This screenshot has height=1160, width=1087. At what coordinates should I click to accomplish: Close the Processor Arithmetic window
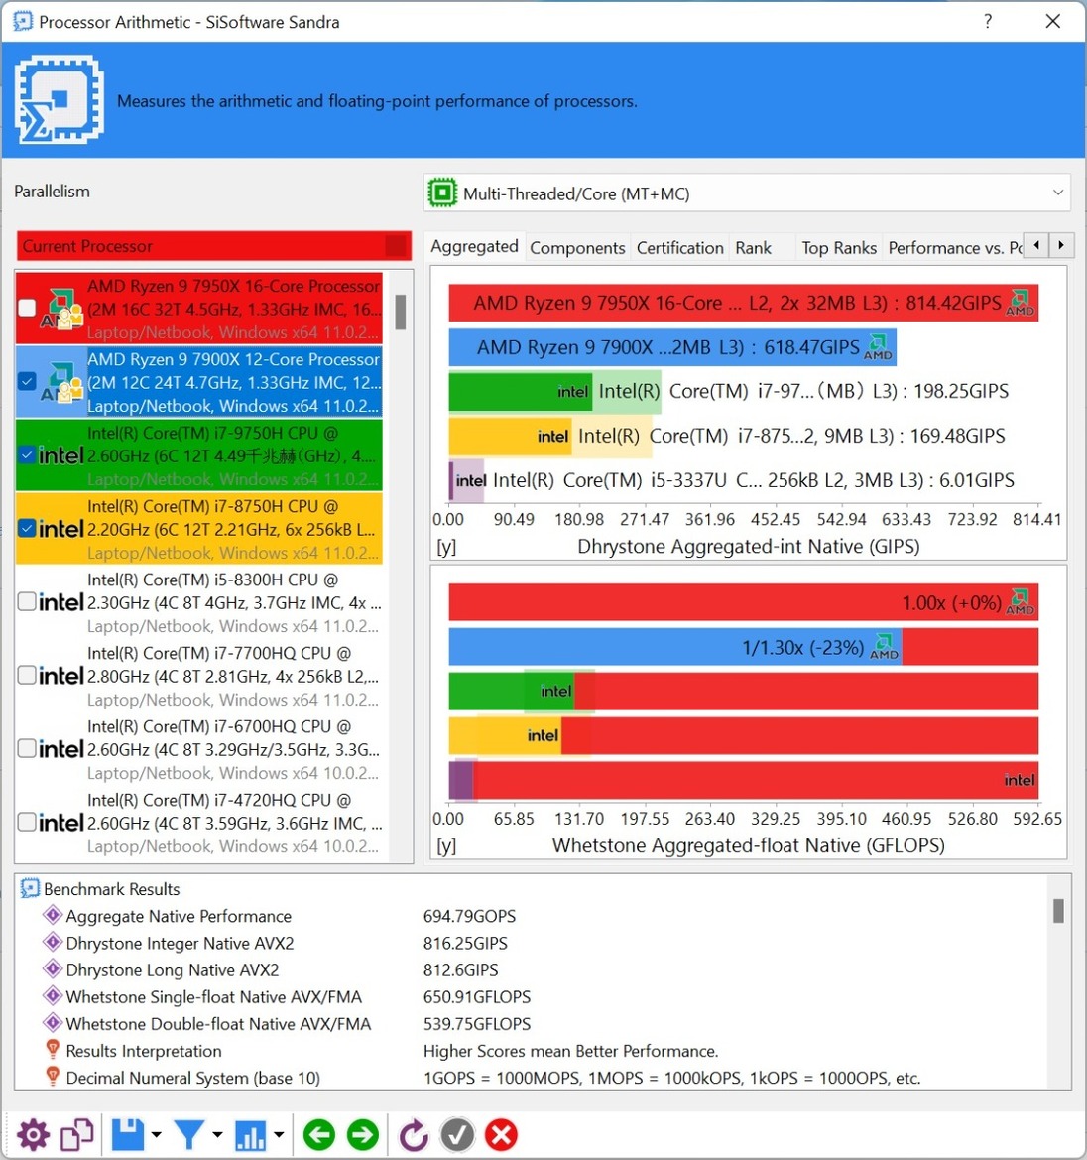pos(1053,22)
